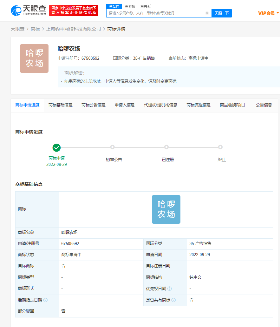Click help icon next to 后期指定日期
The image size is (280, 327).
click(x=46, y=300)
